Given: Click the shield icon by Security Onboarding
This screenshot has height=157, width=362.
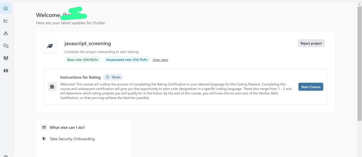Looking at the screenshot, I should click(x=44, y=139).
